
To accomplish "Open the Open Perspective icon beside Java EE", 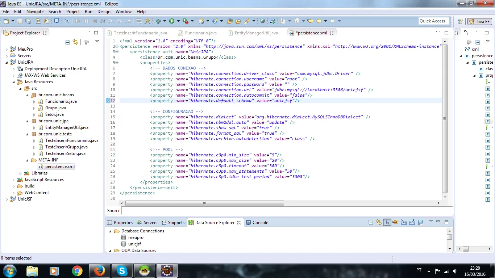I will (460, 21).
